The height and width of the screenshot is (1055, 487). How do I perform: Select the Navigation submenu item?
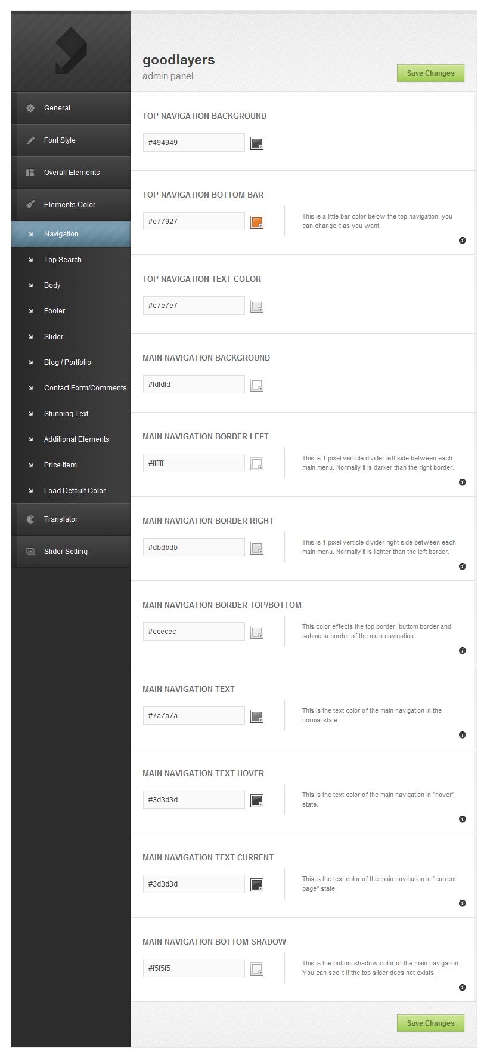(x=71, y=234)
